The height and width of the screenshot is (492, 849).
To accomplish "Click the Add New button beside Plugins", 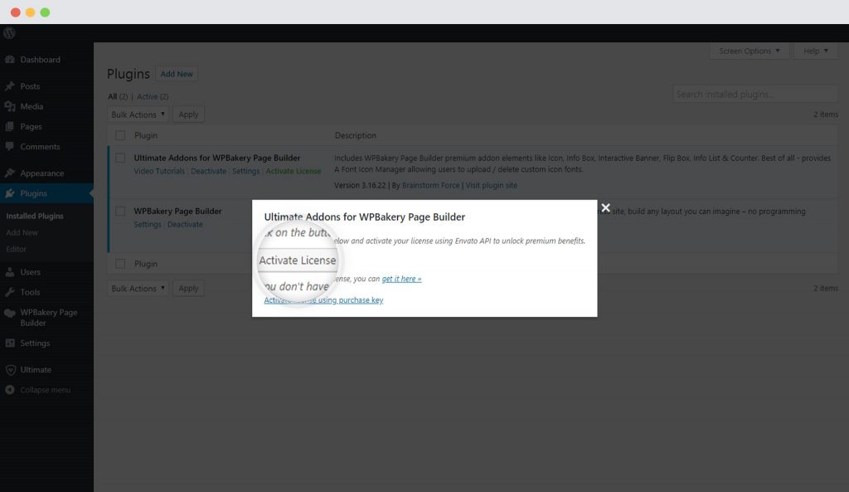I will tap(177, 74).
